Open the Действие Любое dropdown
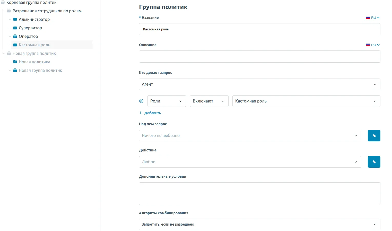This screenshot has height=231, width=392. [250, 162]
